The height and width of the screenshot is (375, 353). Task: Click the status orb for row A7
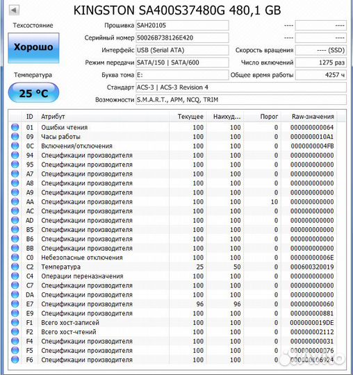pos(15,174)
